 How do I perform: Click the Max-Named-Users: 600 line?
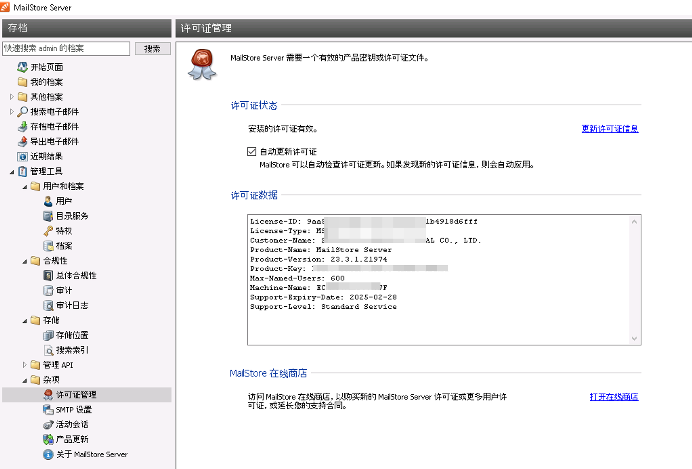coord(297,278)
